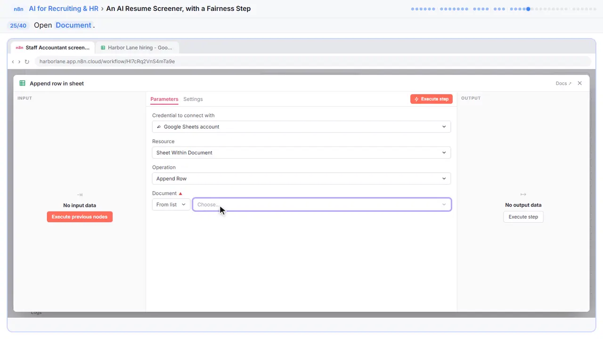This screenshot has width=603, height=339.
Task: Click the No output data text
Action: [523, 205]
